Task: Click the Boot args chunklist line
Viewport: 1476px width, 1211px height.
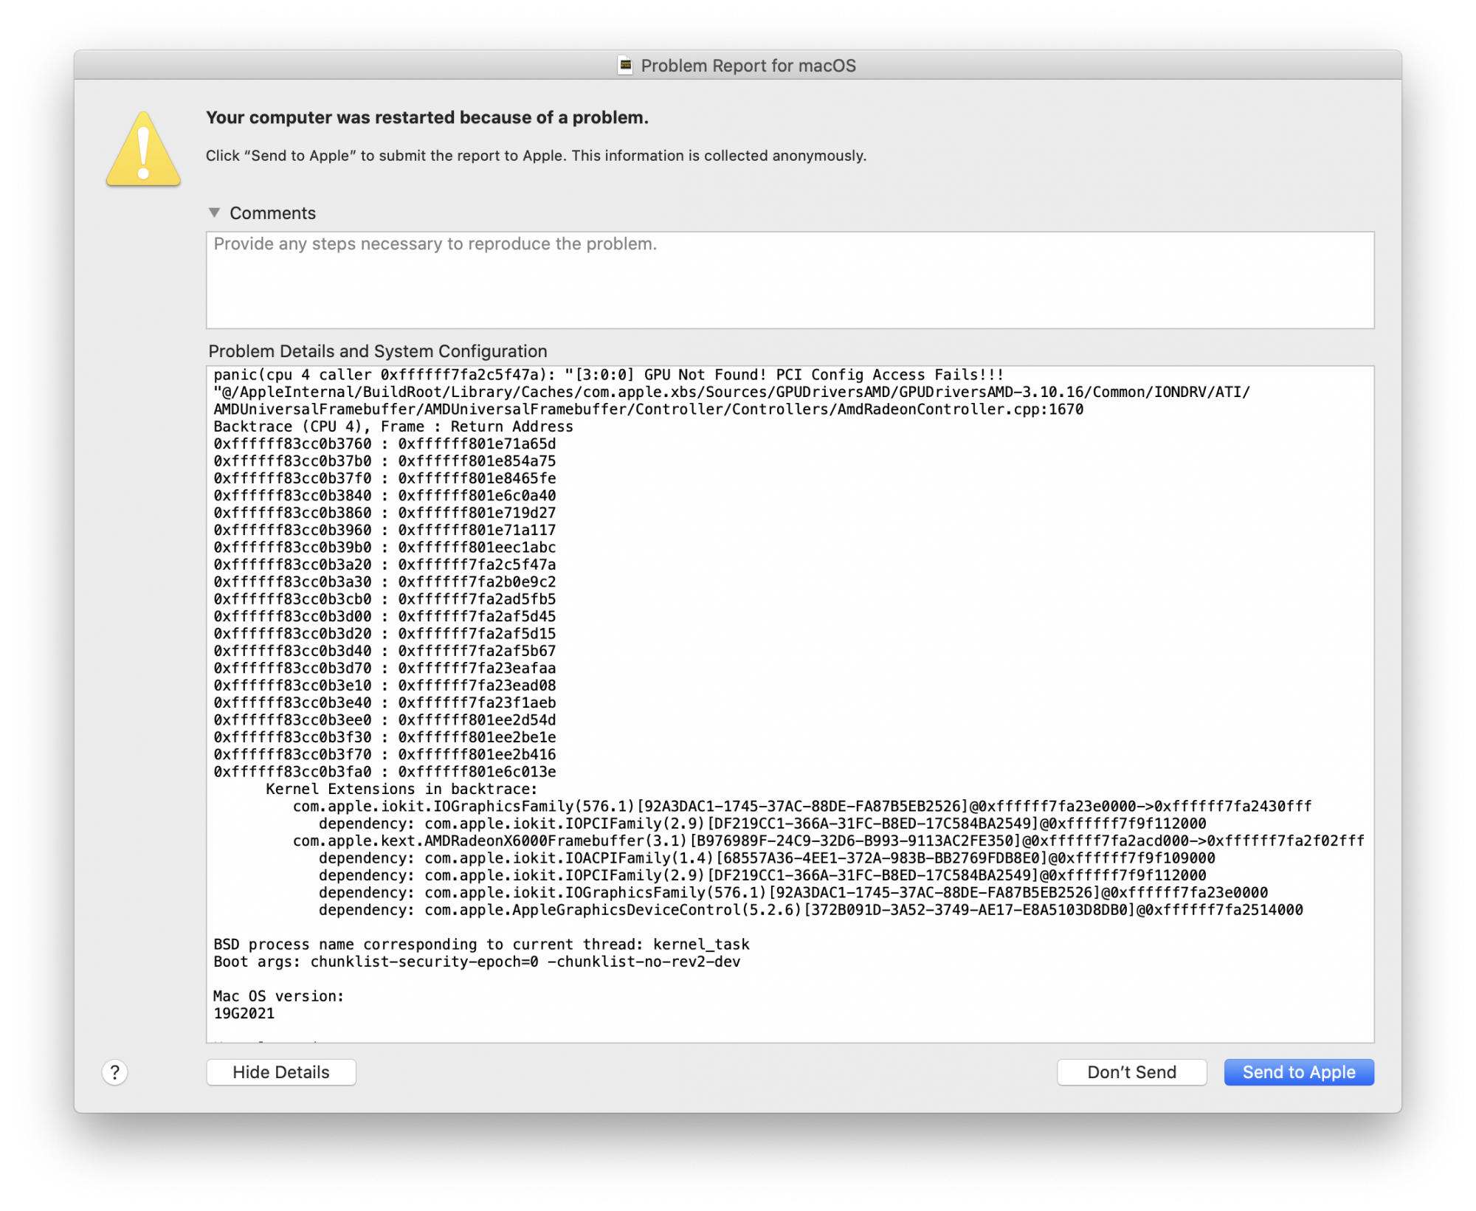Action: tap(477, 962)
